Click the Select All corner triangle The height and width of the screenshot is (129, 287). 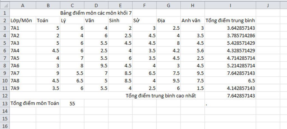tap(5, 6)
